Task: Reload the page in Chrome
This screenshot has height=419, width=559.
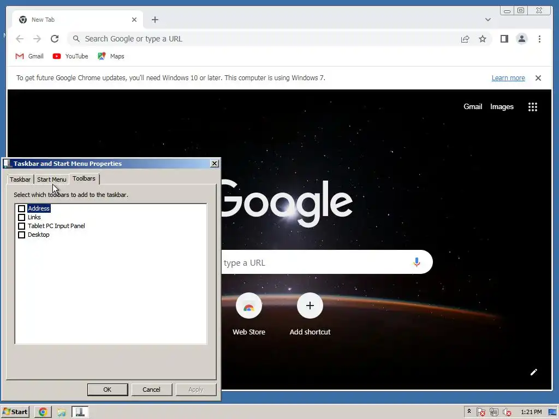Action: click(x=55, y=39)
